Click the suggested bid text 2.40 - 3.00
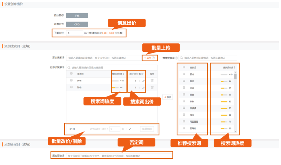281x165 pixels. (x=108, y=33)
